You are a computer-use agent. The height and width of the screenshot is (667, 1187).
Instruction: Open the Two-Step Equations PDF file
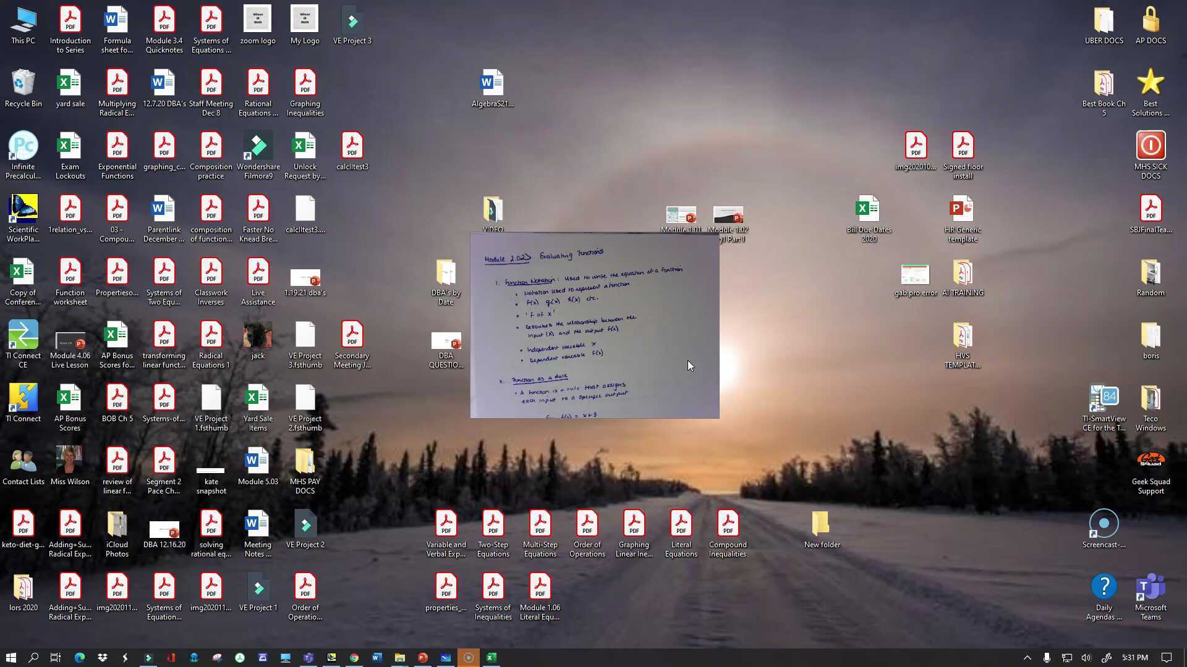click(493, 525)
